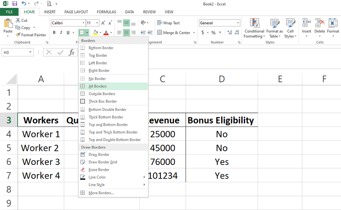Select column D header
Screen dimensions: 341x210
[x=222, y=79]
